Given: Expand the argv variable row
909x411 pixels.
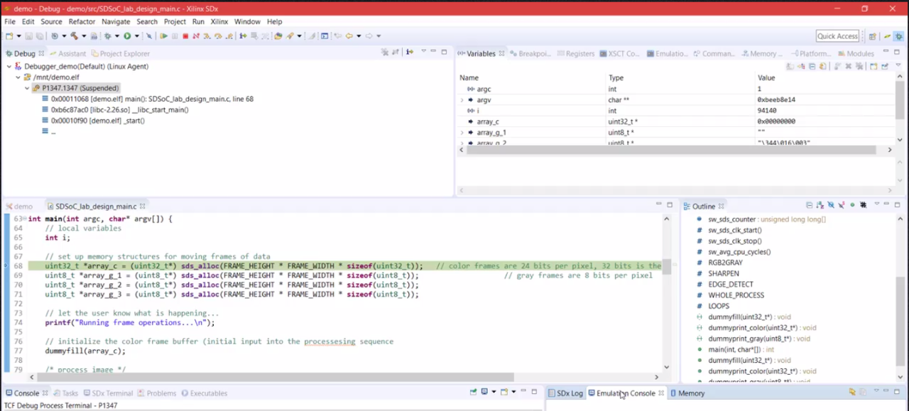Looking at the screenshot, I should click(462, 100).
